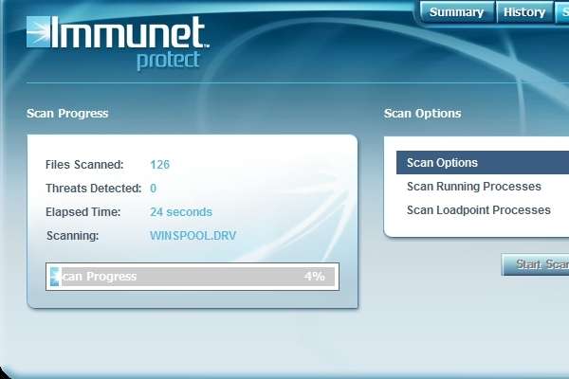Choose Scan Loadpoint Processes option
The height and width of the screenshot is (379, 569).
pyautogui.click(x=479, y=210)
